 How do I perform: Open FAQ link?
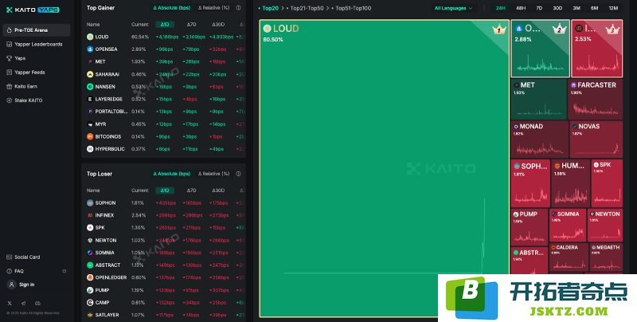tap(15, 271)
